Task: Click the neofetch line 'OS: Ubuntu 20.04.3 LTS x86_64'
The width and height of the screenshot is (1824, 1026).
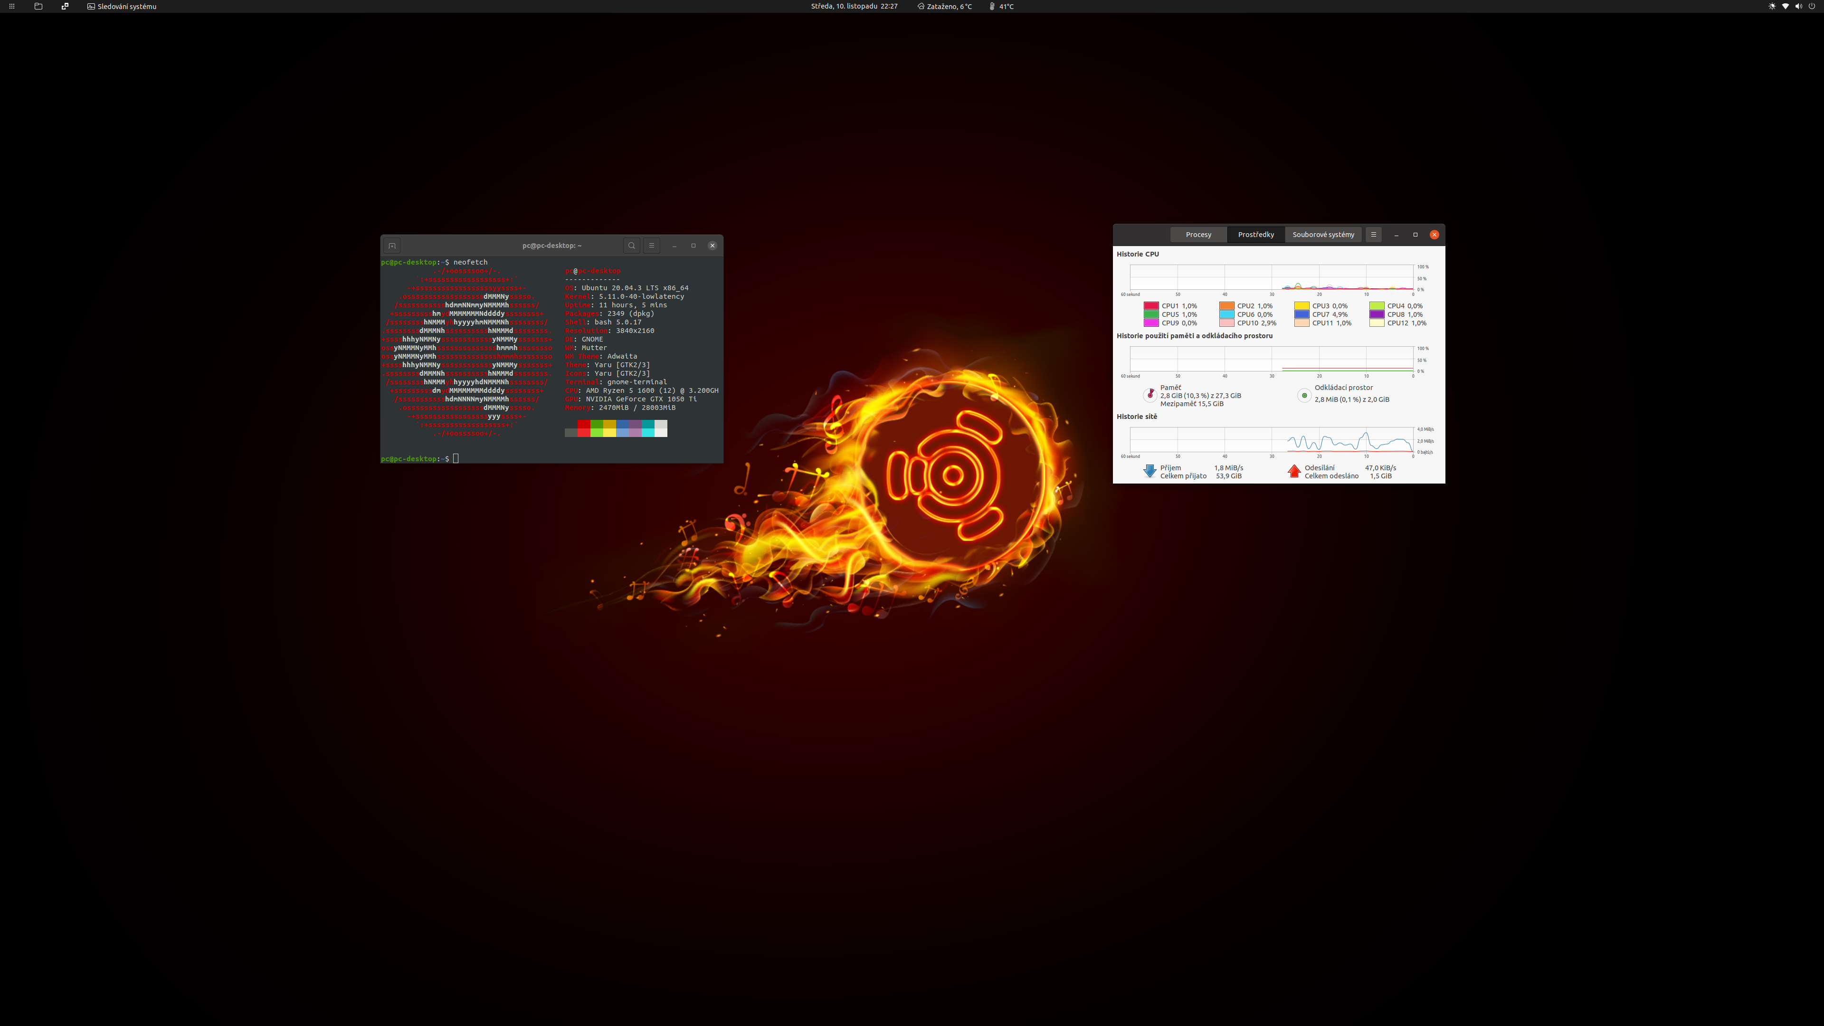Action: [x=626, y=288]
